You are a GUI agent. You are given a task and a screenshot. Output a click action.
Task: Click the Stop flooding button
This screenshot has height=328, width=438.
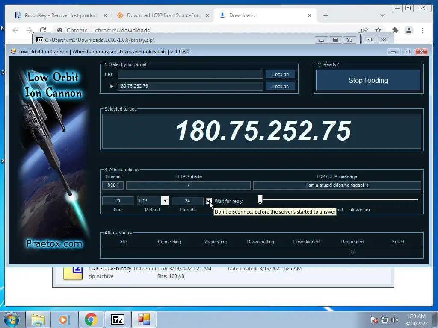pos(368,80)
